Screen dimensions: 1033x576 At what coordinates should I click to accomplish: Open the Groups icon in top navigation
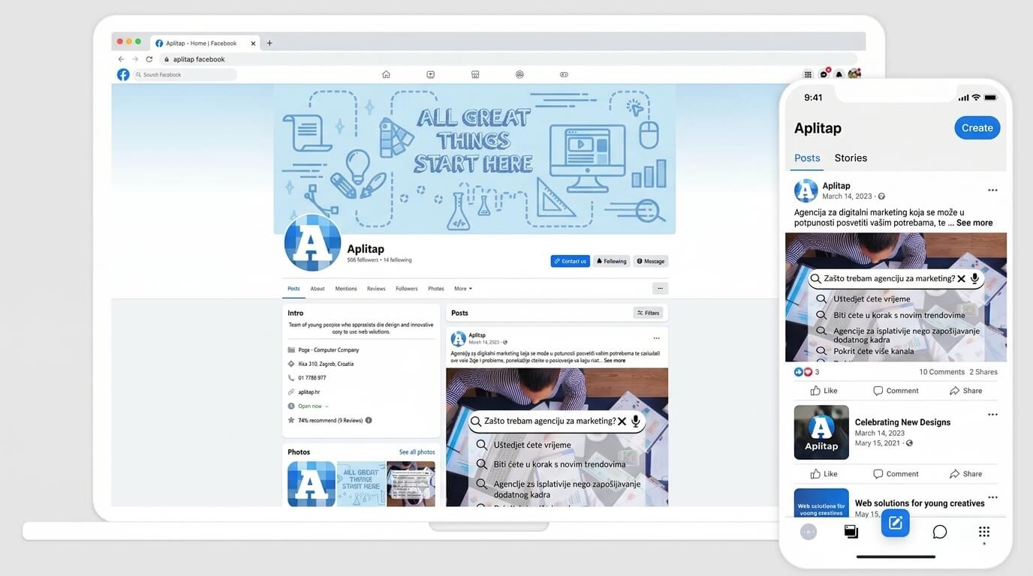520,74
